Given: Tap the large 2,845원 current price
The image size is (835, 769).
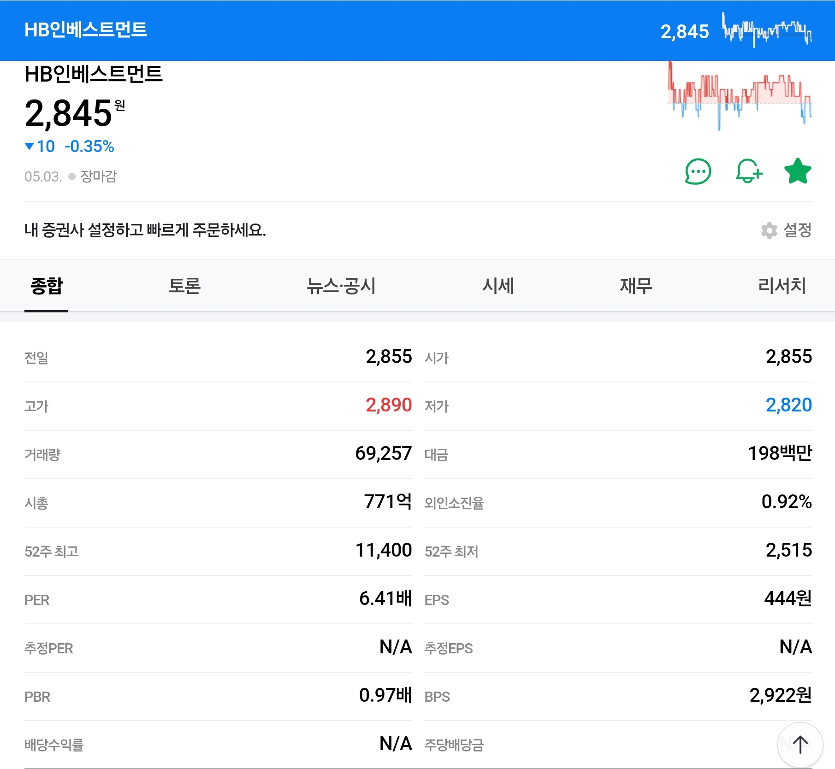Looking at the screenshot, I should point(75,113).
